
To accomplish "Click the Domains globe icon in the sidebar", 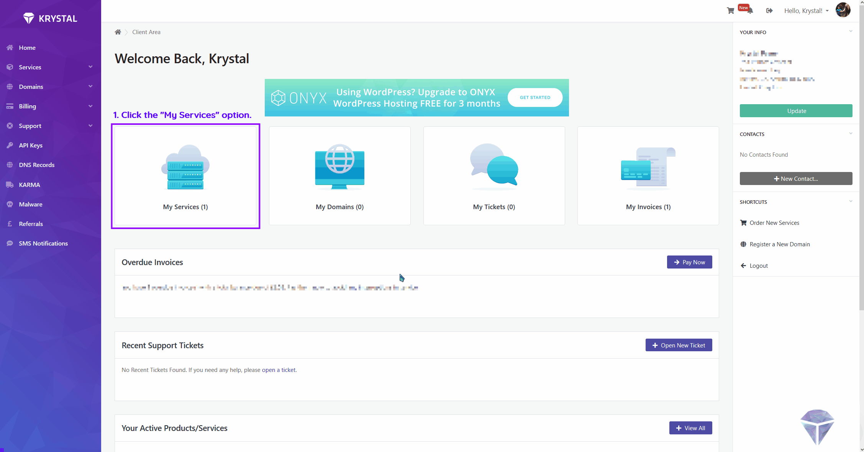I will 10,87.
